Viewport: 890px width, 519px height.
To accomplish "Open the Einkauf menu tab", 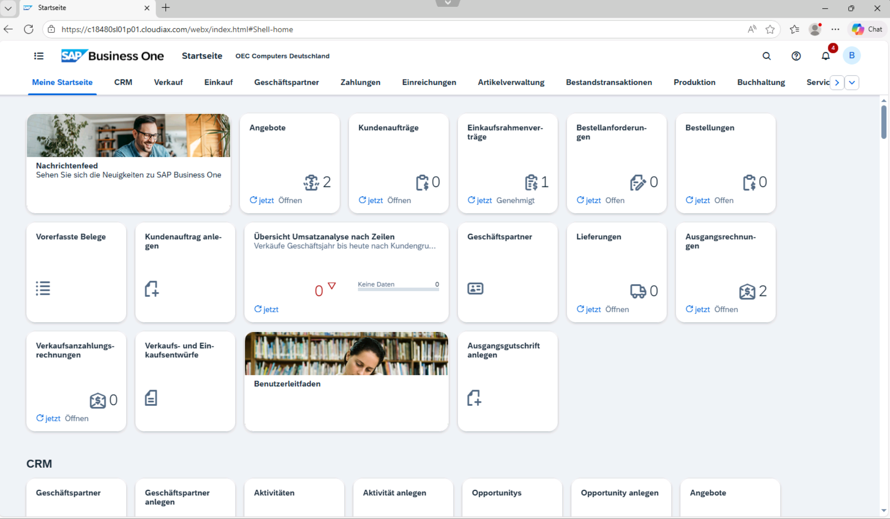I will click(218, 82).
